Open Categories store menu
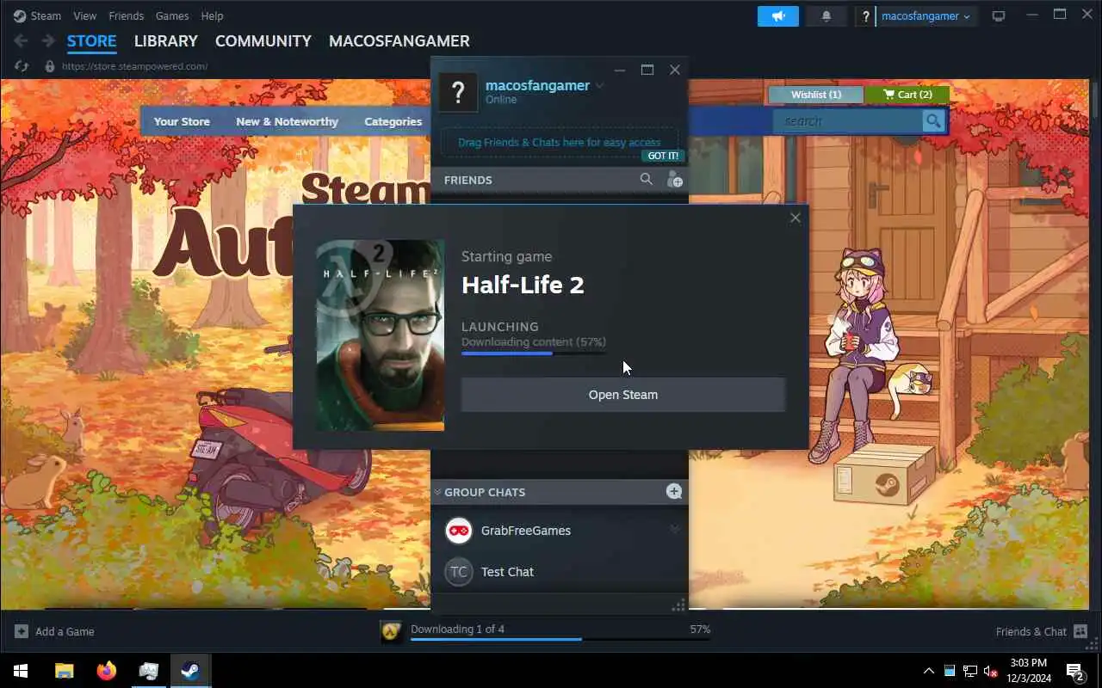Image resolution: width=1102 pixels, height=688 pixels. (x=393, y=121)
